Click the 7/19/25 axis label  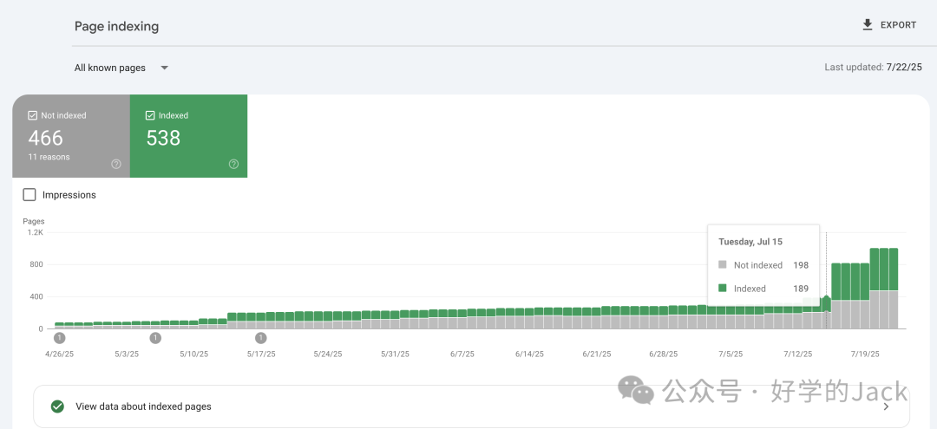(865, 354)
